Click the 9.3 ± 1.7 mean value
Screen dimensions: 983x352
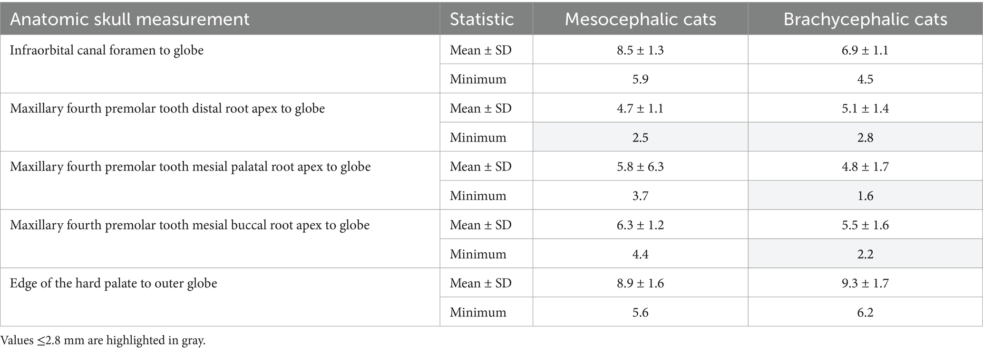[865, 283]
